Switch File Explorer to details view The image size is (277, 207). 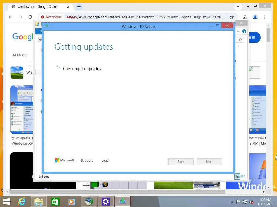click(237, 176)
